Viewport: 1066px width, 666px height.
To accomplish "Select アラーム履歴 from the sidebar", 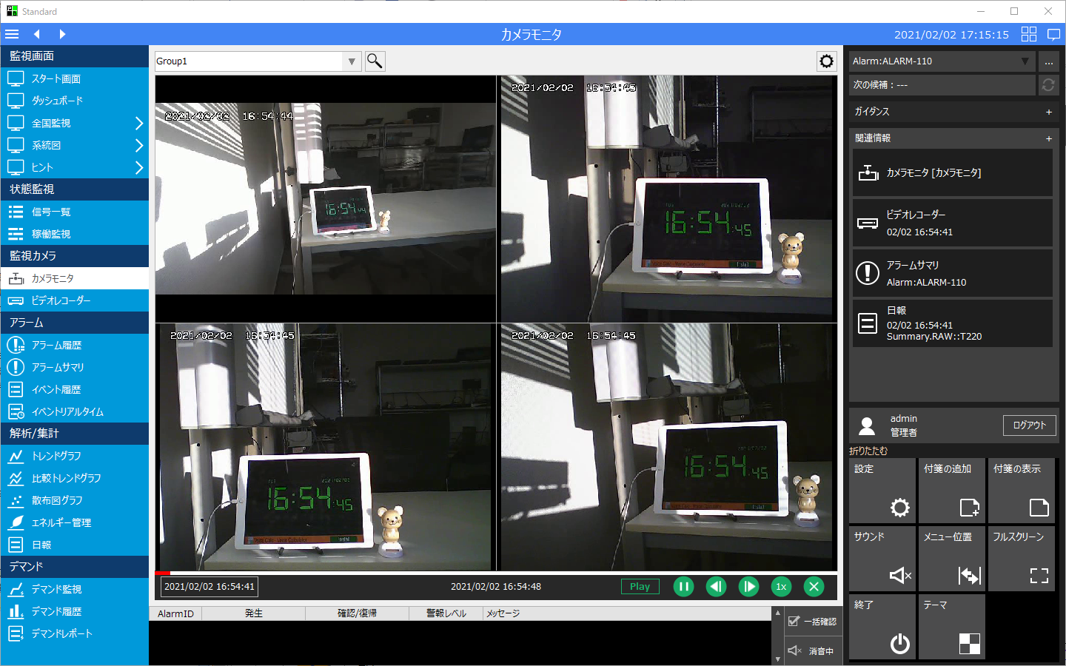I will [x=56, y=346].
